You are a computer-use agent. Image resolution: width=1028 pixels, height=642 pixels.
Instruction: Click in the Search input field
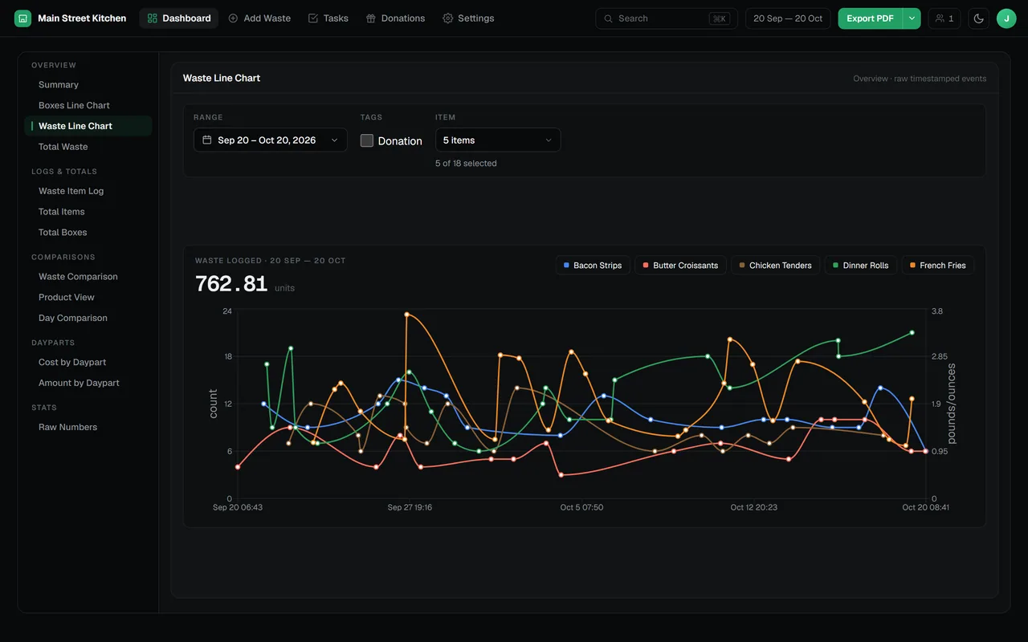[x=667, y=18]
